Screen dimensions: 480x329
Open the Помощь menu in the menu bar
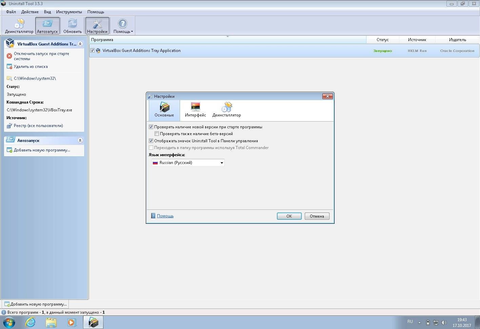[96, 12]
